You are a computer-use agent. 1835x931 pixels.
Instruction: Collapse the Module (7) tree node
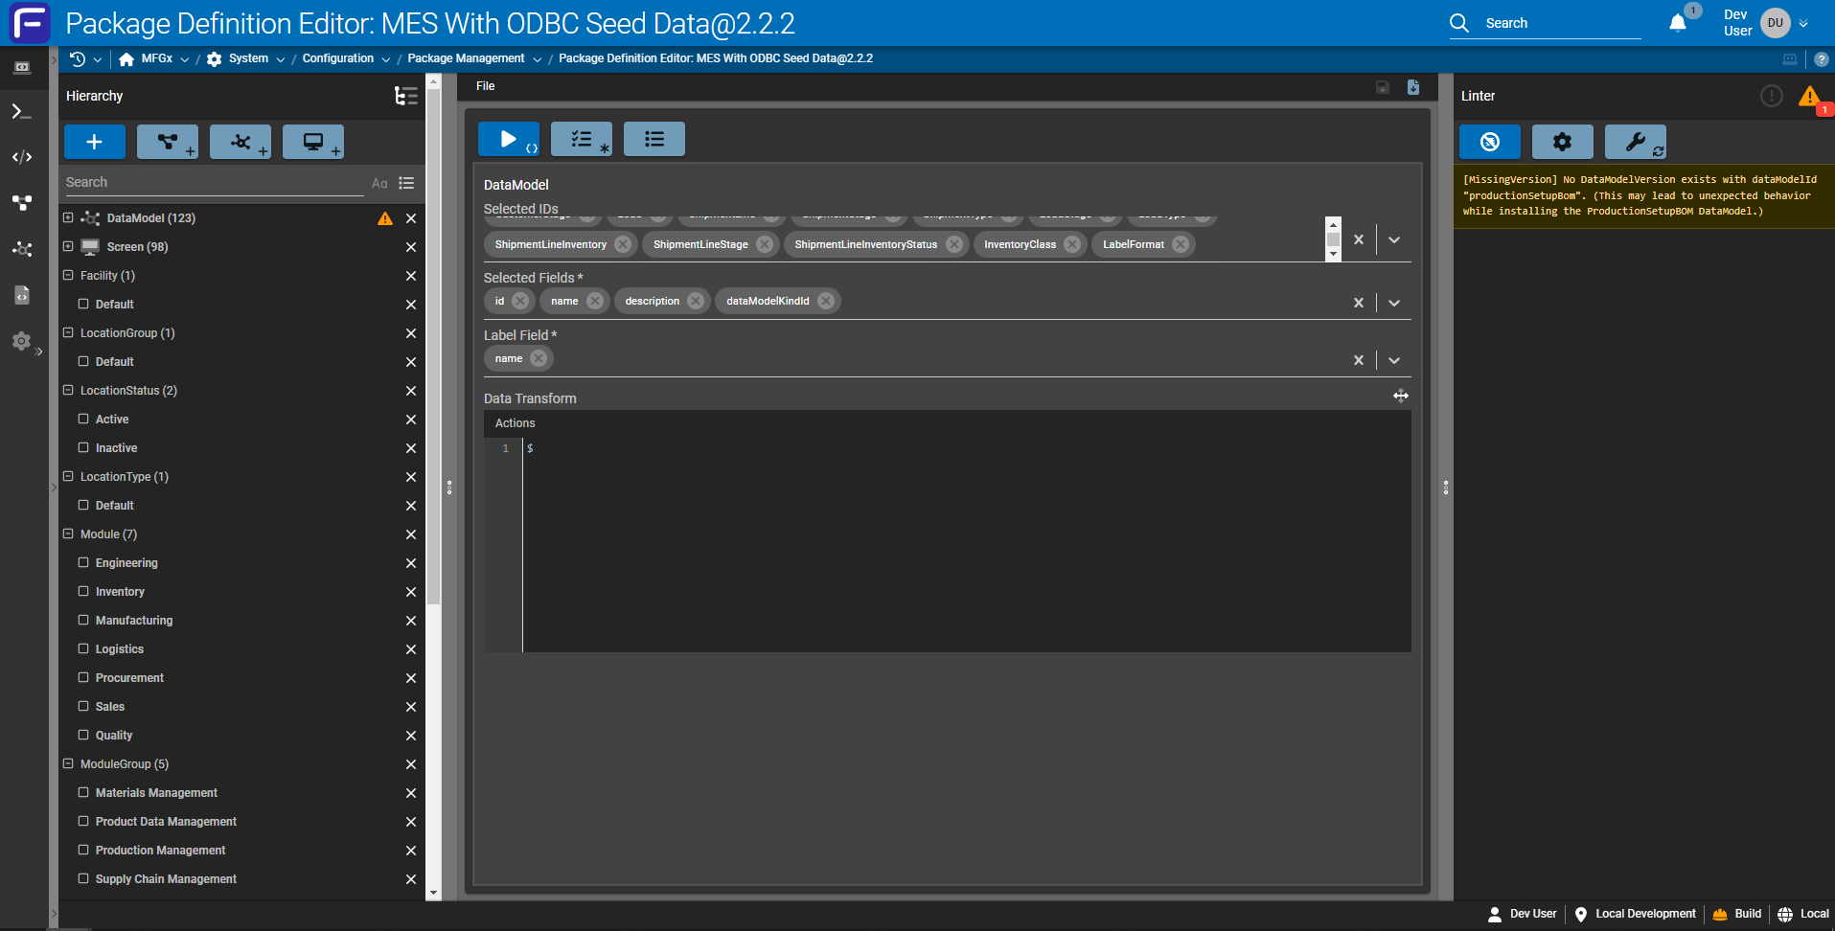click(x=68, y=534)
